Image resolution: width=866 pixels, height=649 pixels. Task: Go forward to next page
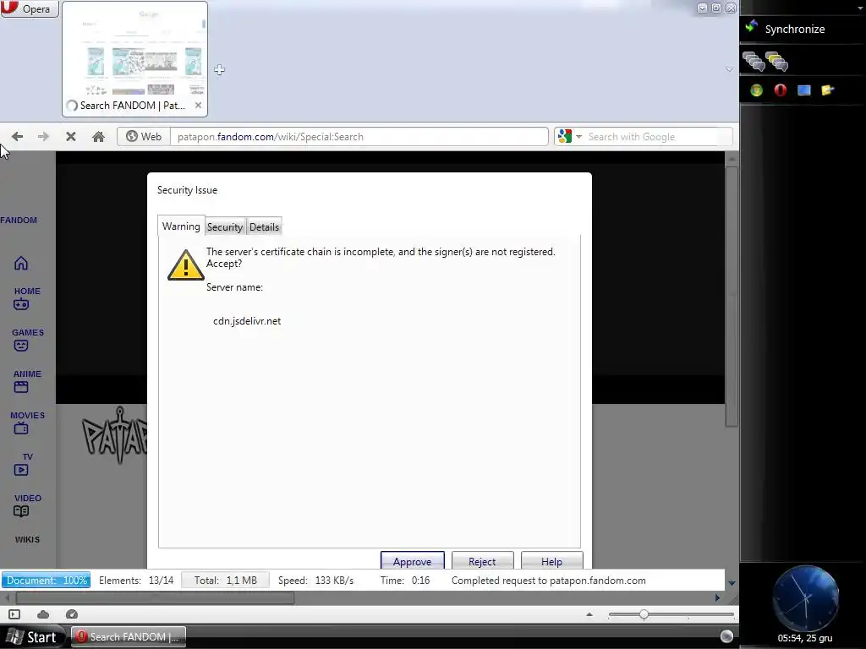click(x=43, y=136)
